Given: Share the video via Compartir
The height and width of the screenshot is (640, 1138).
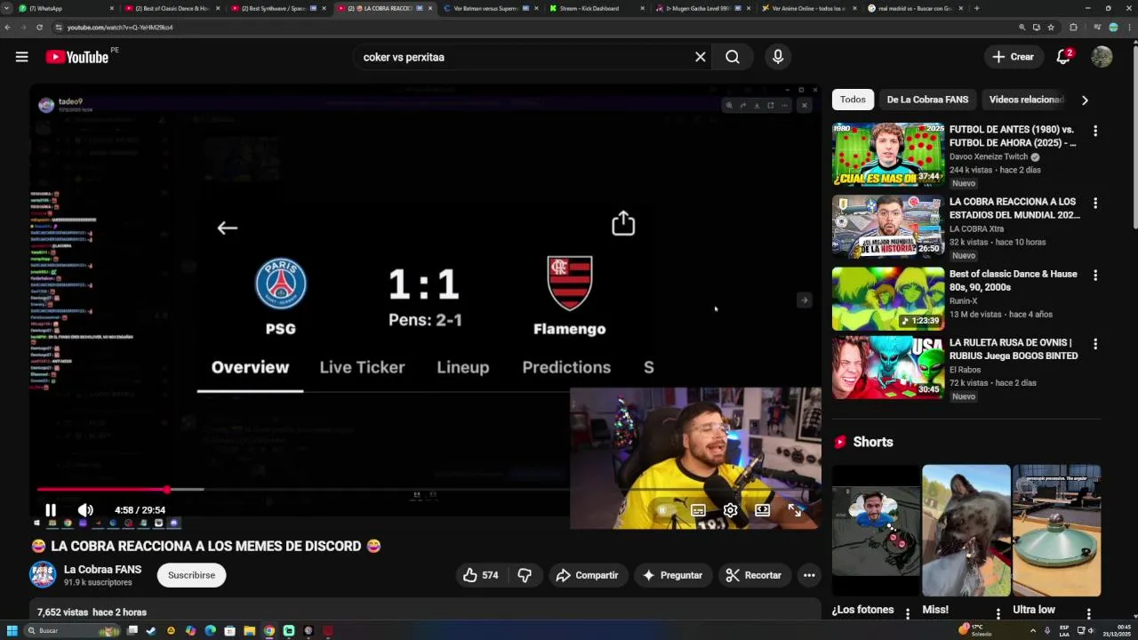Looking at the screenshot, I should click(588, 575).
